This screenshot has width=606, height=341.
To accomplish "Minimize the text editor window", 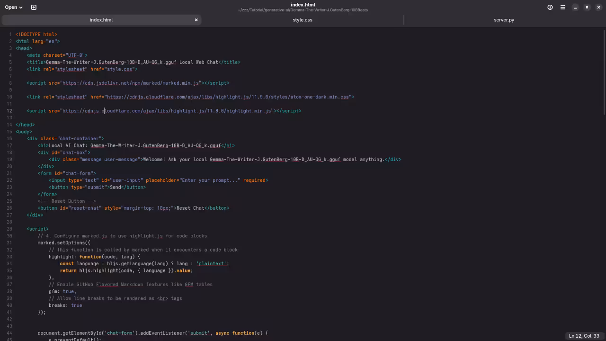I will coord(575,7).
